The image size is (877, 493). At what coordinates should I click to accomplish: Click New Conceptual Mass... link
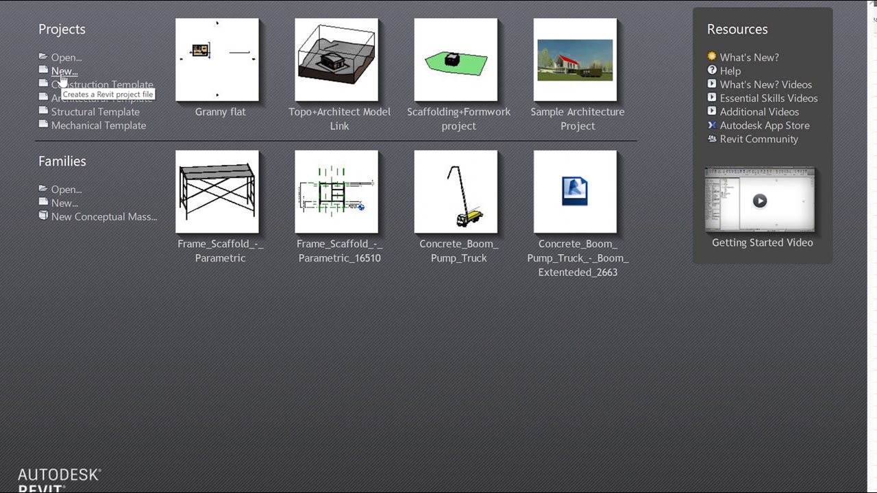click(104, 217)
